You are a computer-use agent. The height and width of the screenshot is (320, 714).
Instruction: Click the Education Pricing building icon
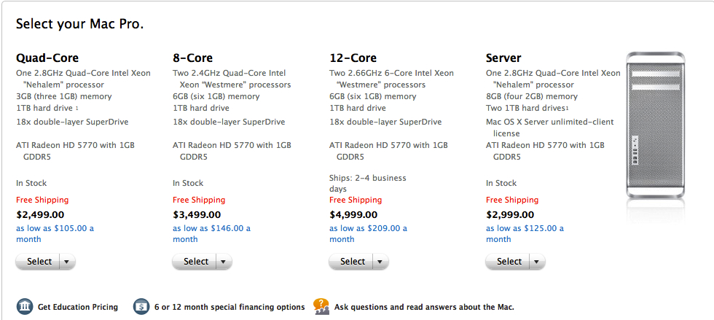[25, 307]
